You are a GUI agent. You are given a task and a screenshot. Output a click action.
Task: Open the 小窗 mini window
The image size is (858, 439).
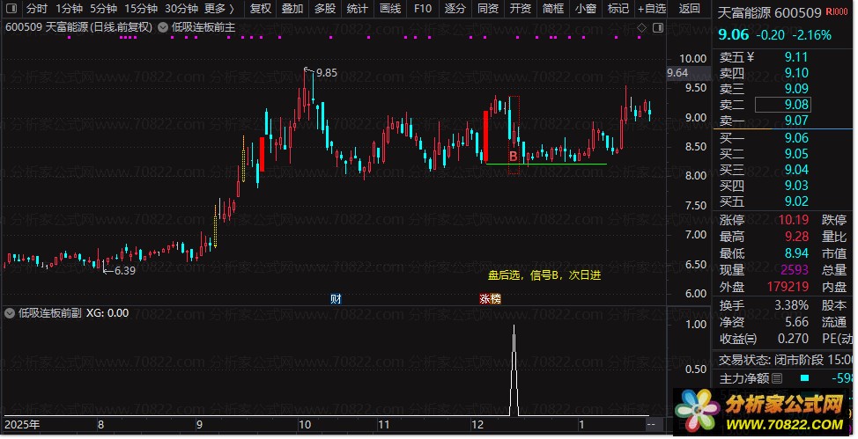point(586,9)
